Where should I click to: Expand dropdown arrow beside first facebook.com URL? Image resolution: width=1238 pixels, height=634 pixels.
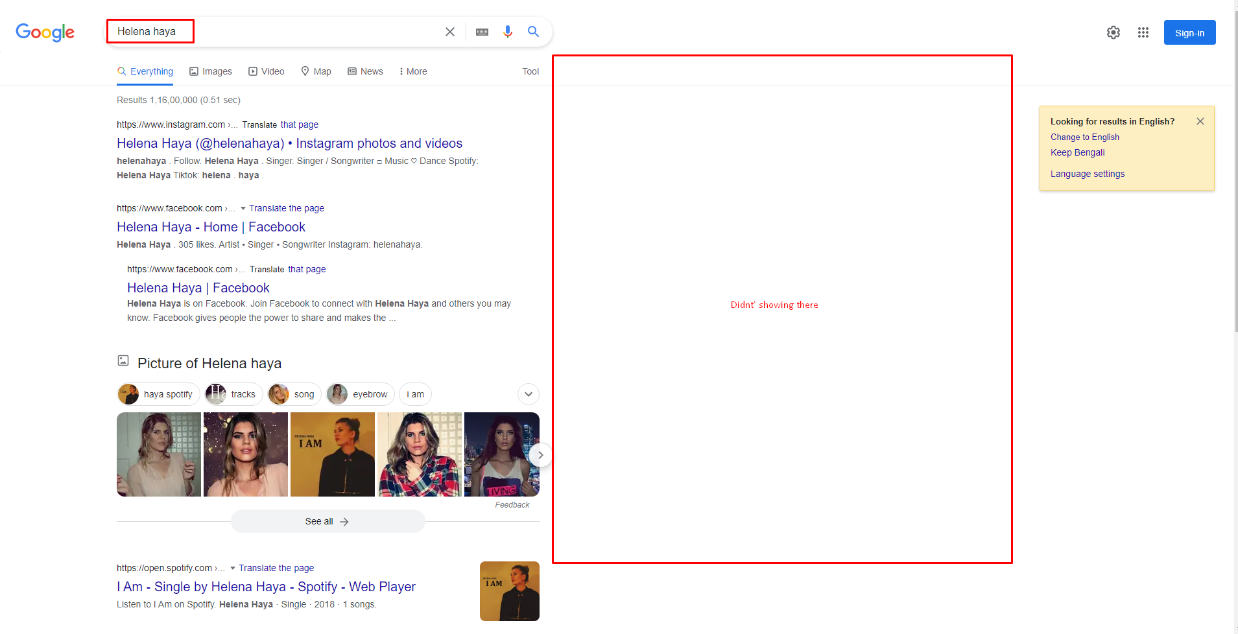point(243,208)
